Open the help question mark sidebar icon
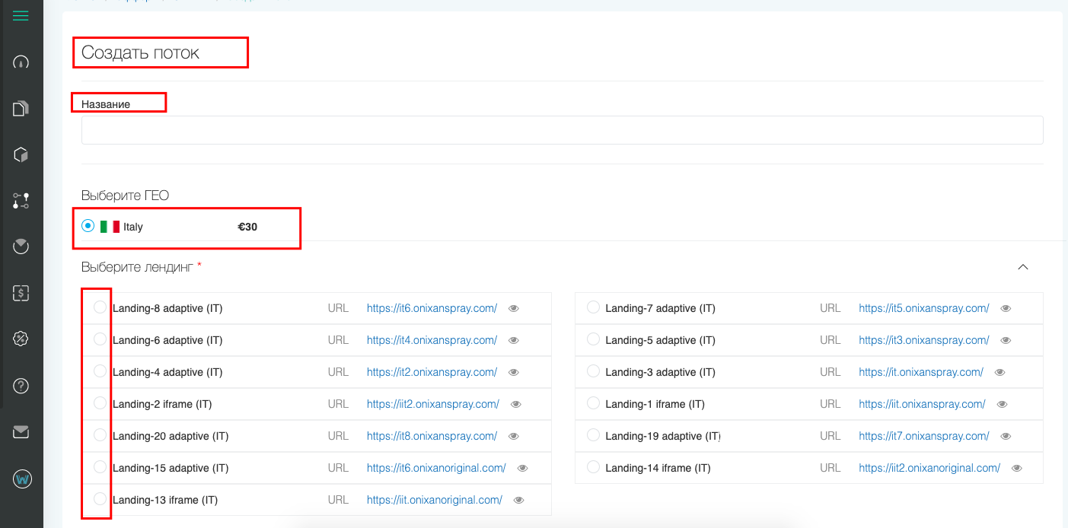1068x528 pixels. coord(21,386)
